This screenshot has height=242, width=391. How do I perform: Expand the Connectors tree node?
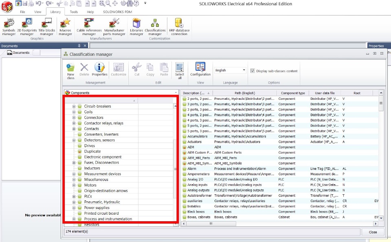pos(74,117)
